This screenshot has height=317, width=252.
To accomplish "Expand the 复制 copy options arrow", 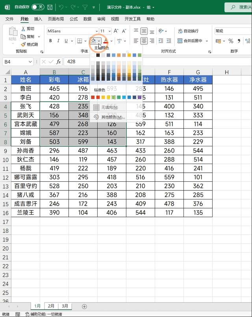I will point(39,37).
